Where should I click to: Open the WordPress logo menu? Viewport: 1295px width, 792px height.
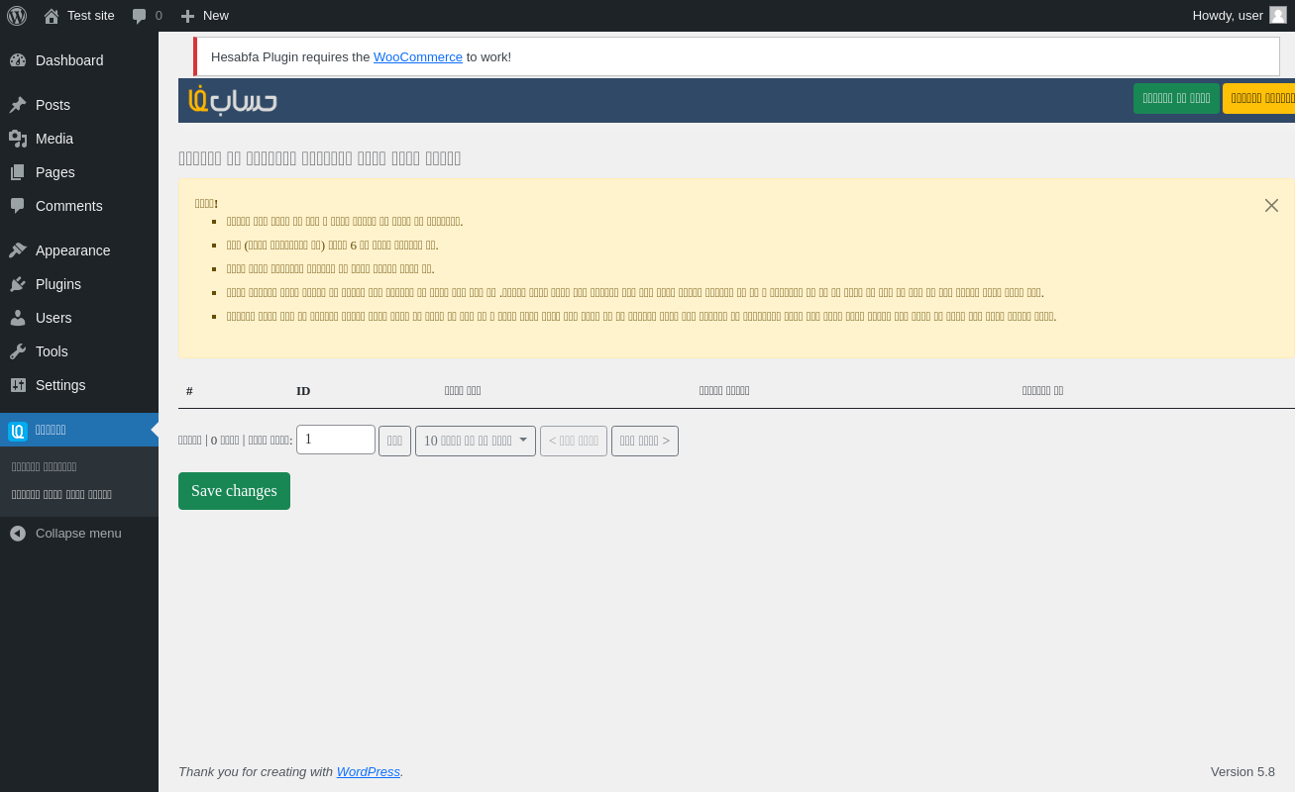click(17, 16)
